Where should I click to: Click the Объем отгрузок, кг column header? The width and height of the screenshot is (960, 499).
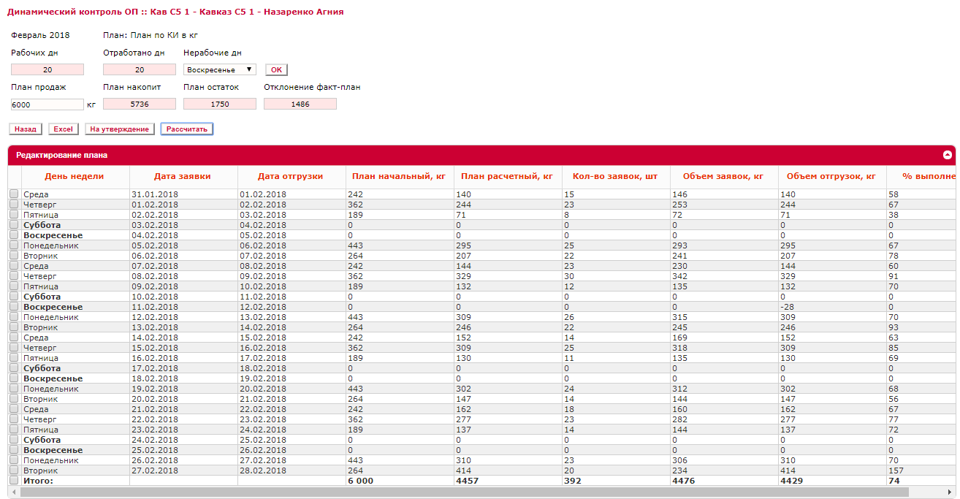pos(831,176)
